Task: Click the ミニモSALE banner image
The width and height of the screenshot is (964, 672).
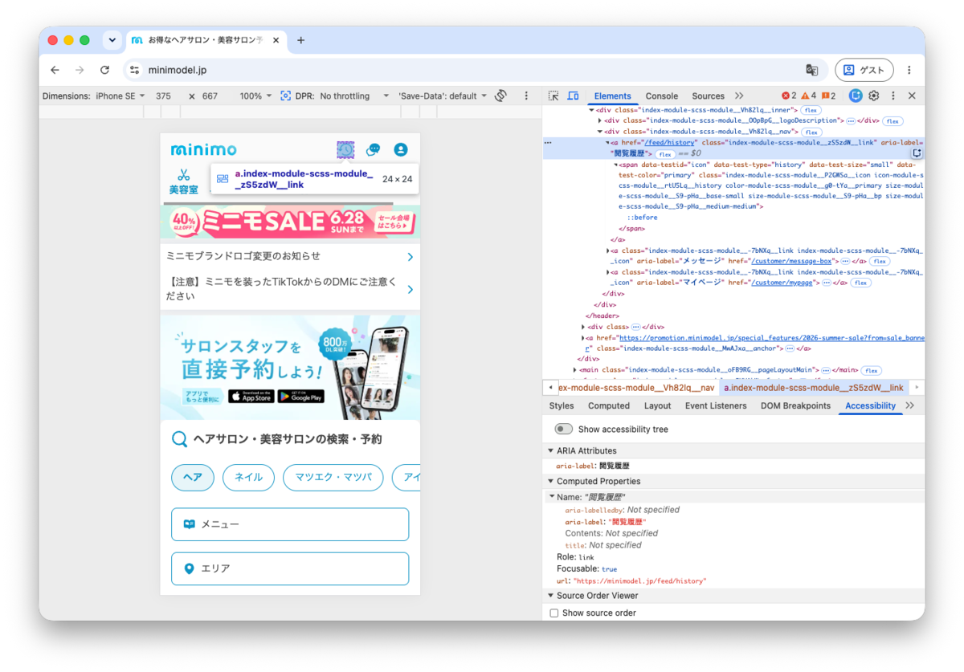Action: point(290,222)
